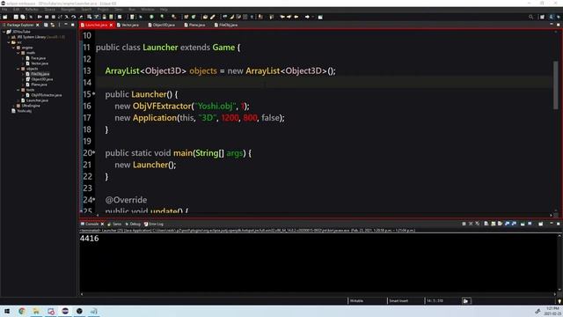This screenshot has height=317, width=563.
Task: Open the Open Console dropdown icon
Action: click(541, 224)
